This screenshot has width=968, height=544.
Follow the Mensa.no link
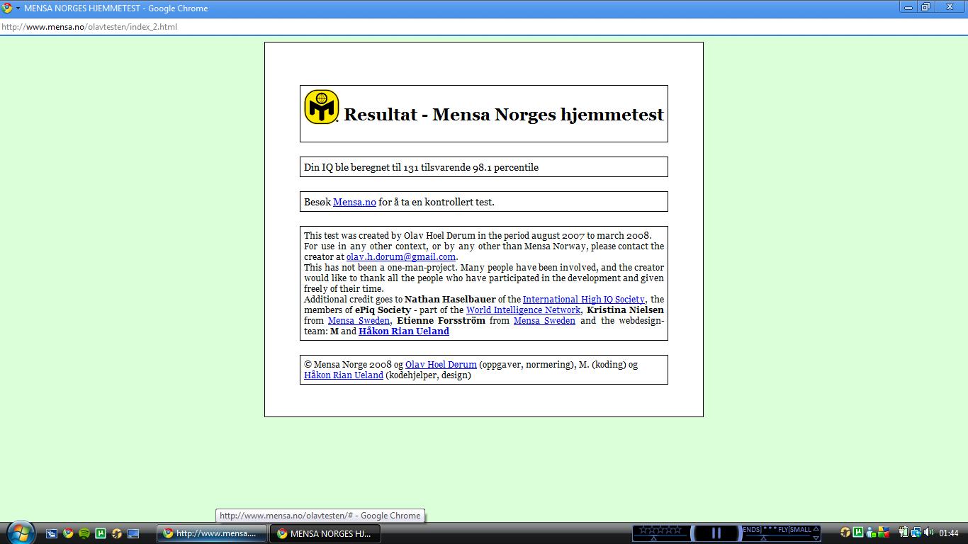pos(354,202)
